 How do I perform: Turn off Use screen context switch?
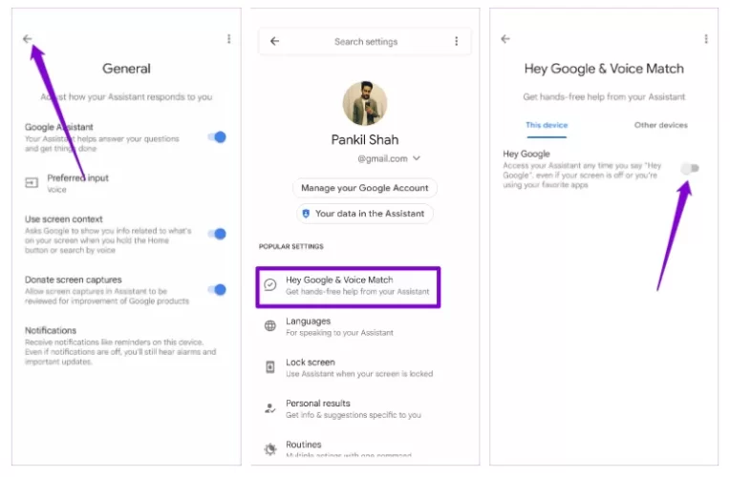click(217, 234)
